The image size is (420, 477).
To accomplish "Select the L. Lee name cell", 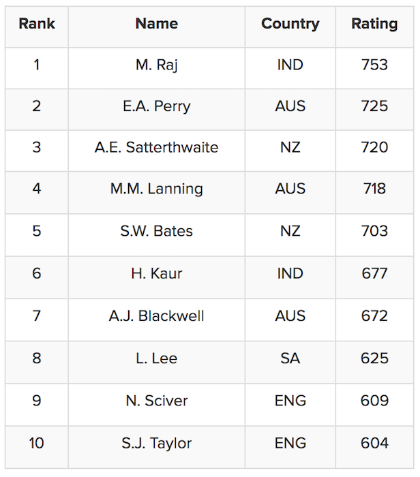I will pos(157,358).
